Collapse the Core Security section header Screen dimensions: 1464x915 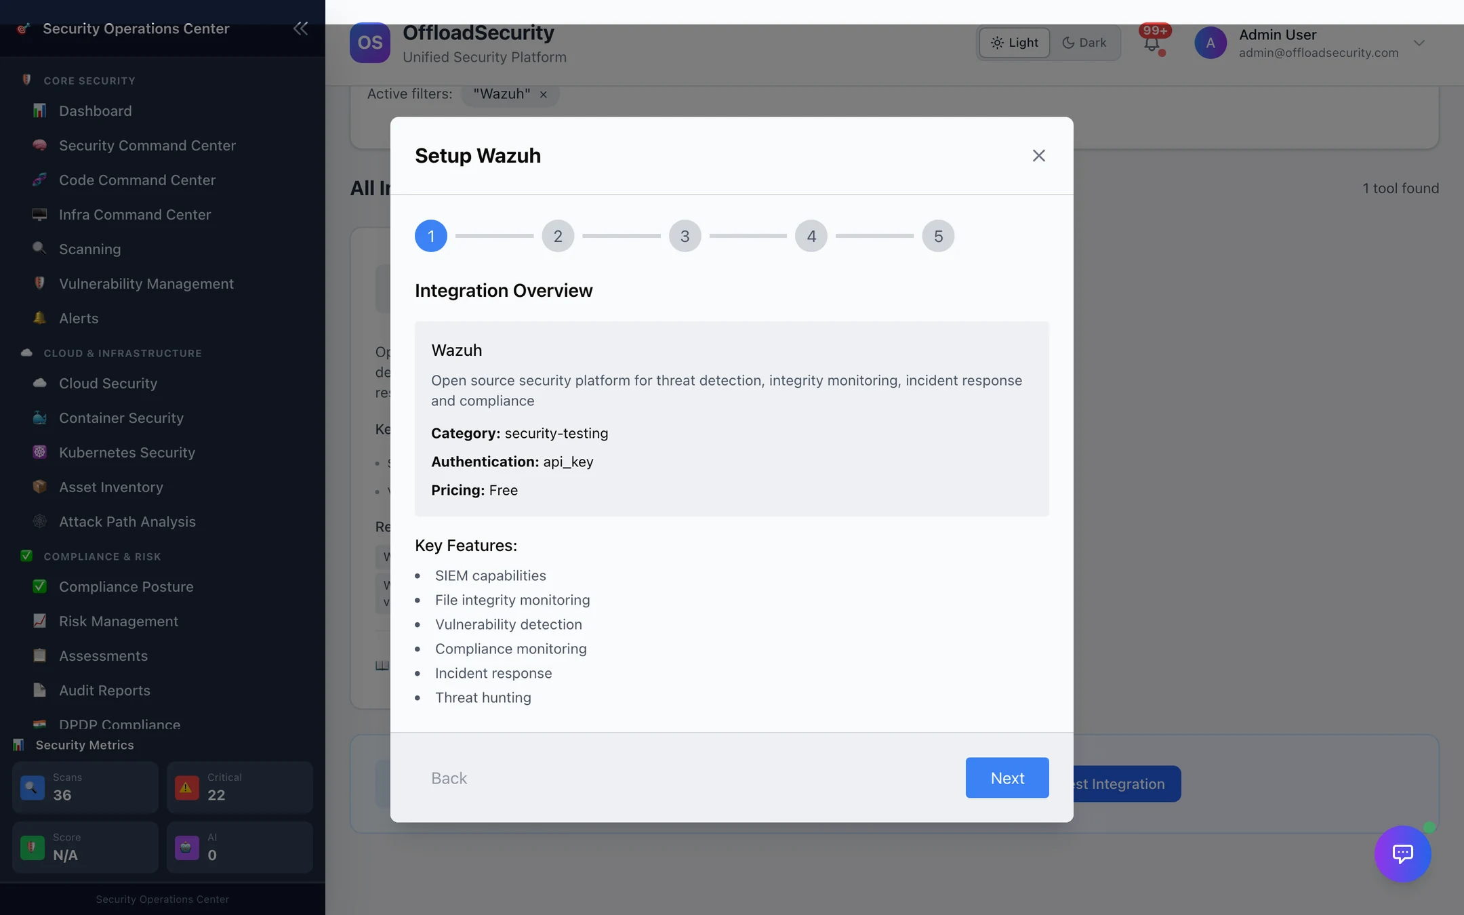[x=89, y=81]
